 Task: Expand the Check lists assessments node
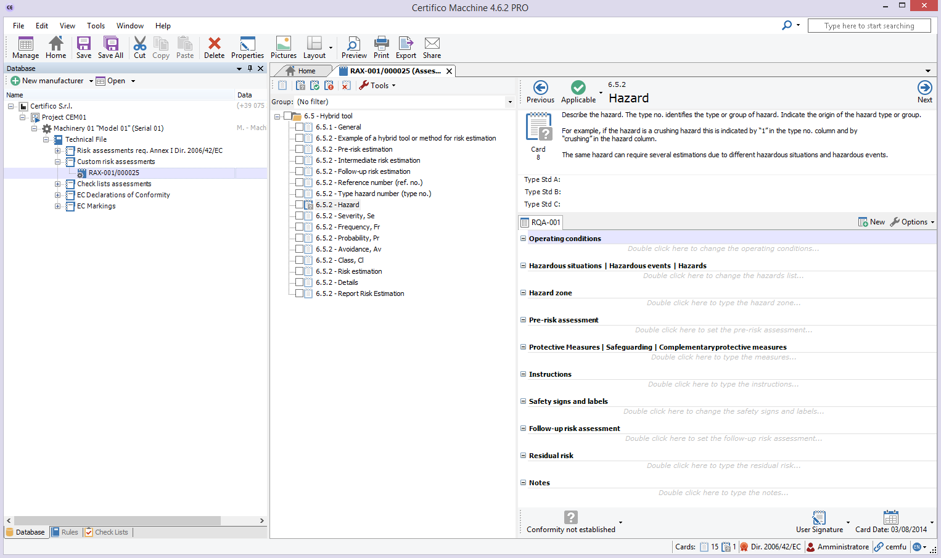57,184
